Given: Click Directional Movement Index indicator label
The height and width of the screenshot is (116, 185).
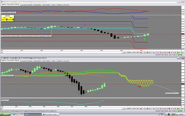Looking at the screenshot, I should point(8,12).
